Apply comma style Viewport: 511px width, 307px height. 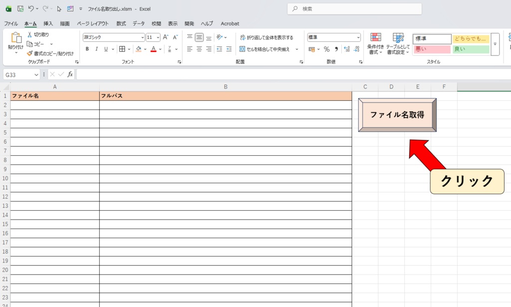click(x=336, y=49)
